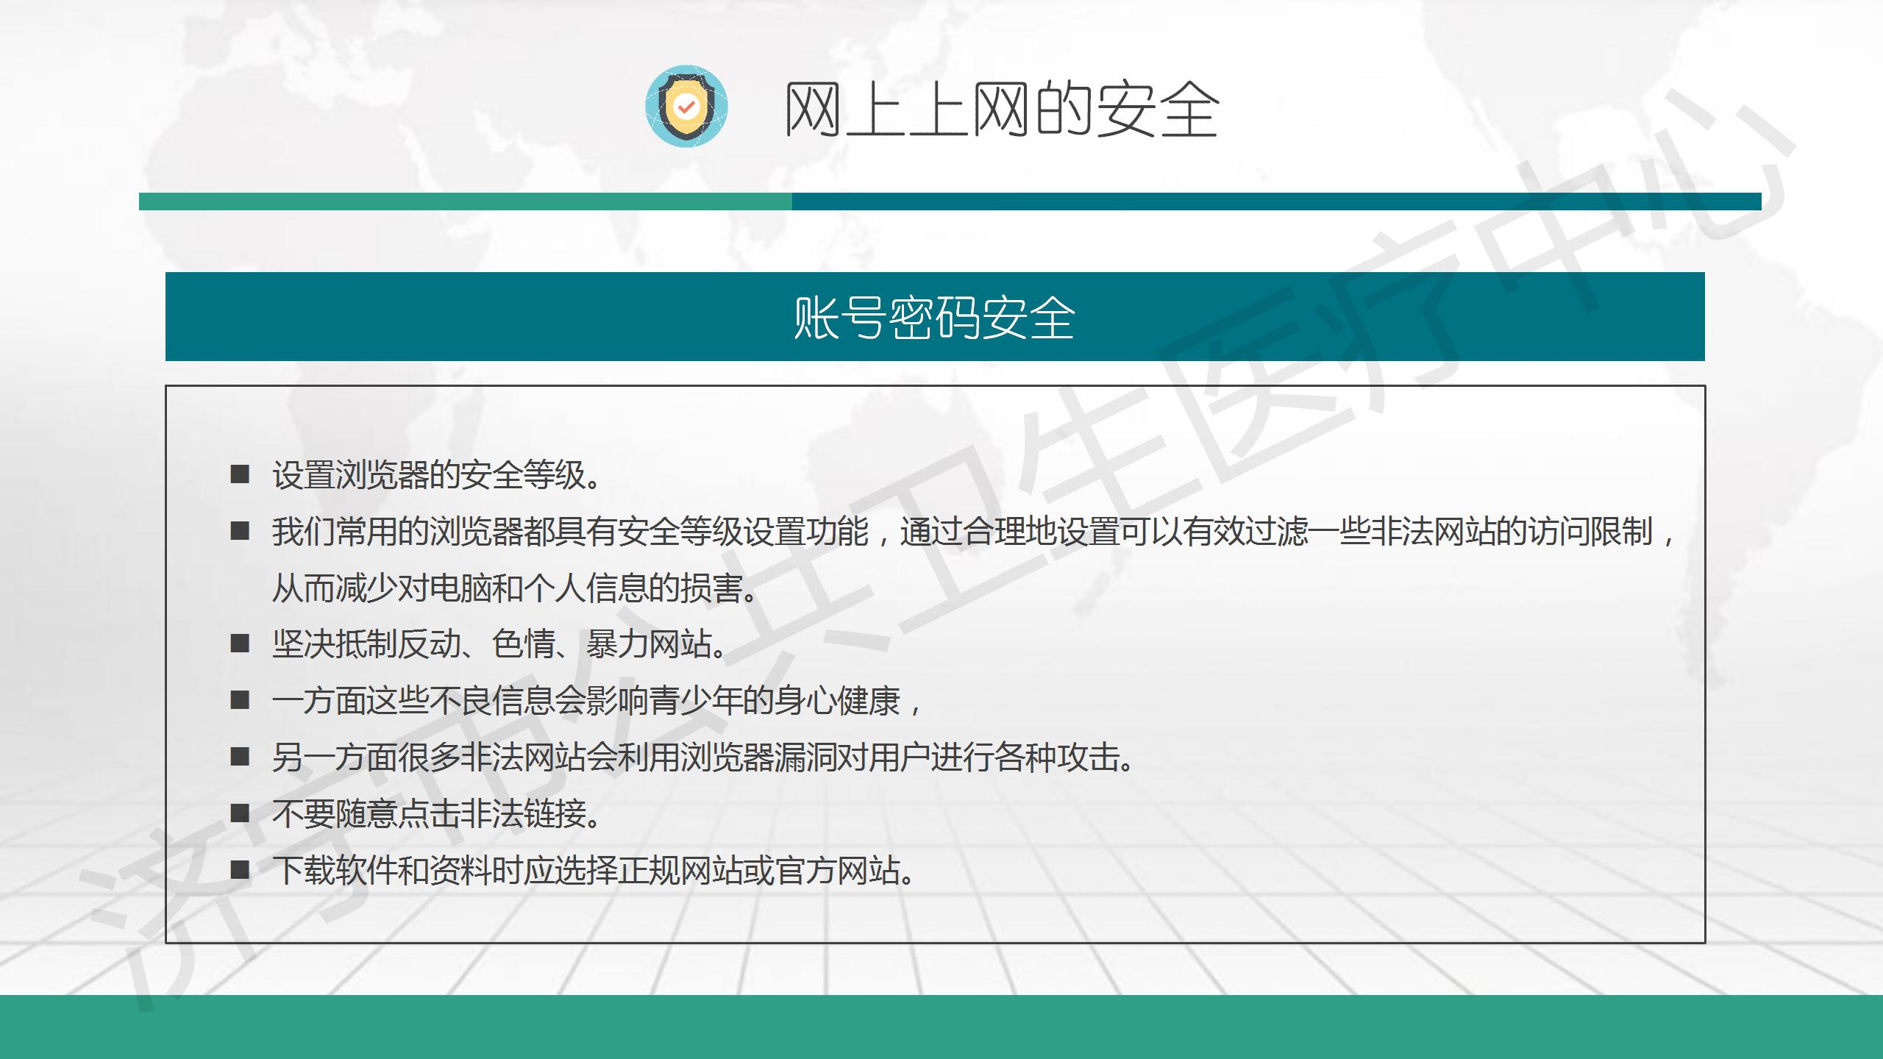Screen dimensions: 1883x1059
Task: Click the line 另一方面很多非法网站会利用浏览器漏洞
Action: [x=702, y=757]
